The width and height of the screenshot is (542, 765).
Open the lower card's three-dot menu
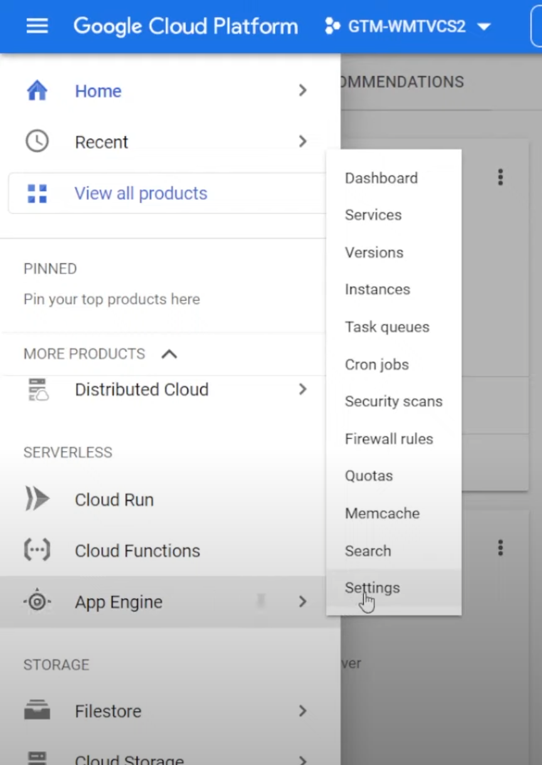500,547
